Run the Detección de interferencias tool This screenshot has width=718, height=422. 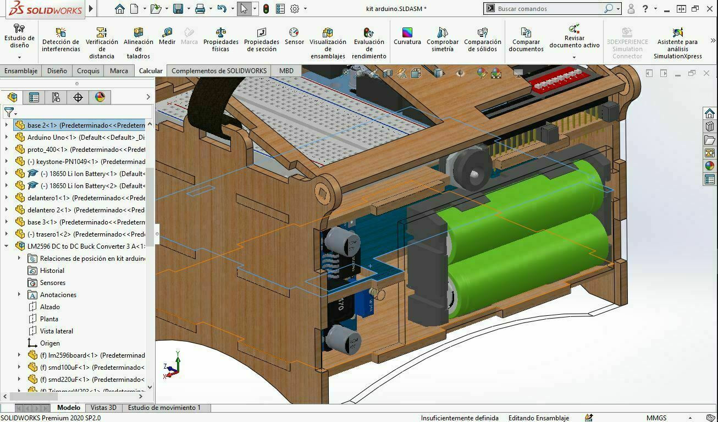60,40
